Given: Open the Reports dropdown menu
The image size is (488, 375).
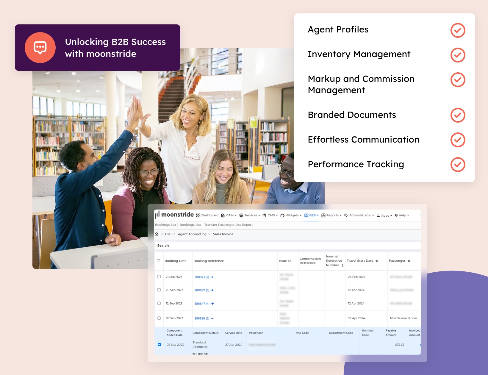Looking at the screenshot, I should pos(331,215).
